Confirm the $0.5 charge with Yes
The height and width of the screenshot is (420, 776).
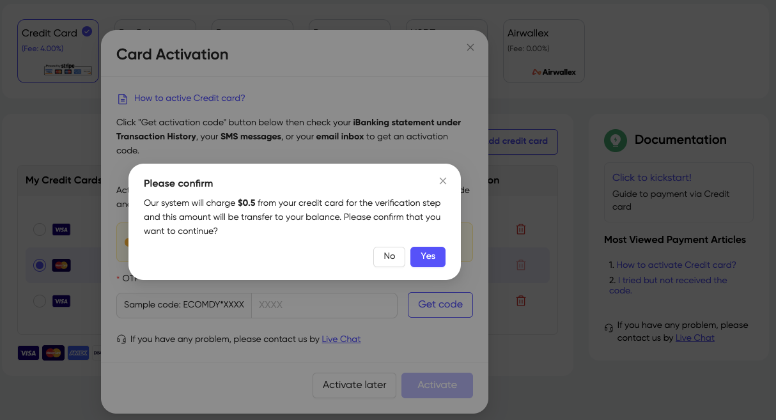point(428,256)
